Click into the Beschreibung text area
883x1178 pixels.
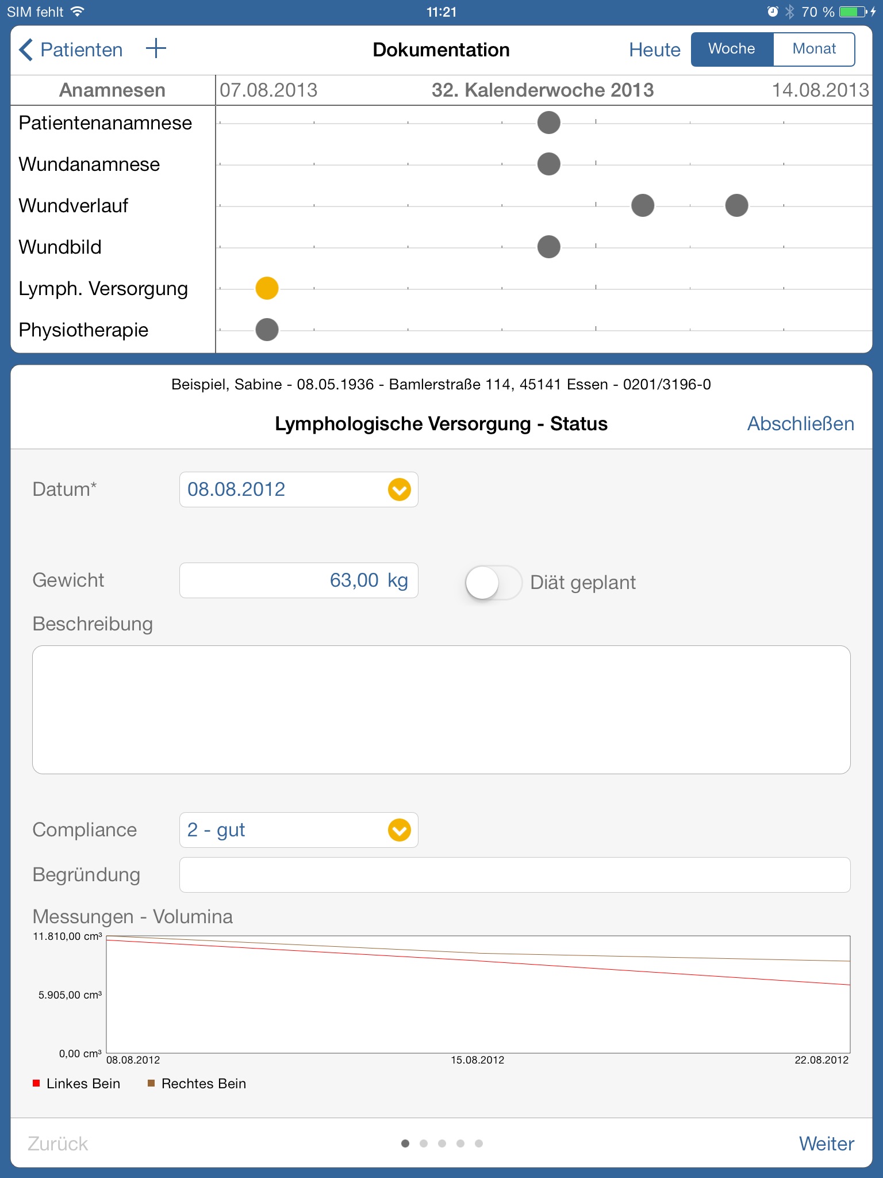point(441,710)
